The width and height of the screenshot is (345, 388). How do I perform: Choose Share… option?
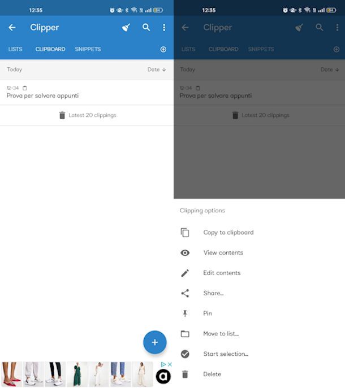pyautogui.click(x=259, y=293)
